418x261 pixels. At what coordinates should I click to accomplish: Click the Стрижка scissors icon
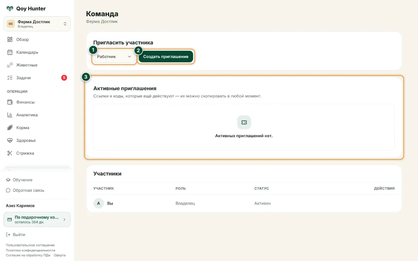pos(10,153)
